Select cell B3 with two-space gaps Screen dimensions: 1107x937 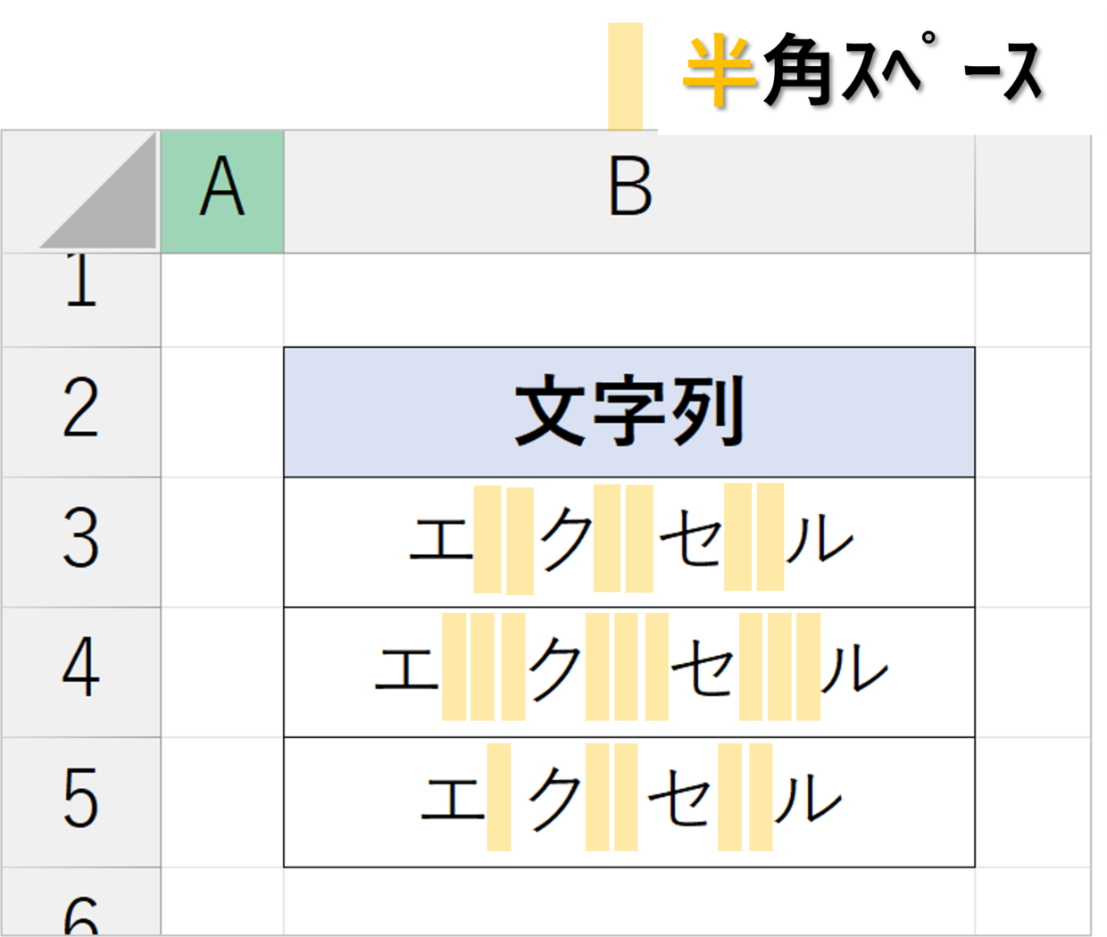click(629, 542)
